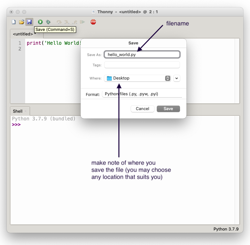Expand the save dialog with chevron button
Viewport: 250px width, 245px height.
177,78
